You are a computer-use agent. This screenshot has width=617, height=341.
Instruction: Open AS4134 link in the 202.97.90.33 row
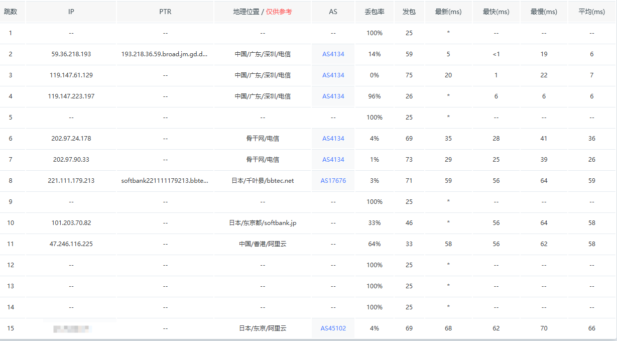[333, 160]
